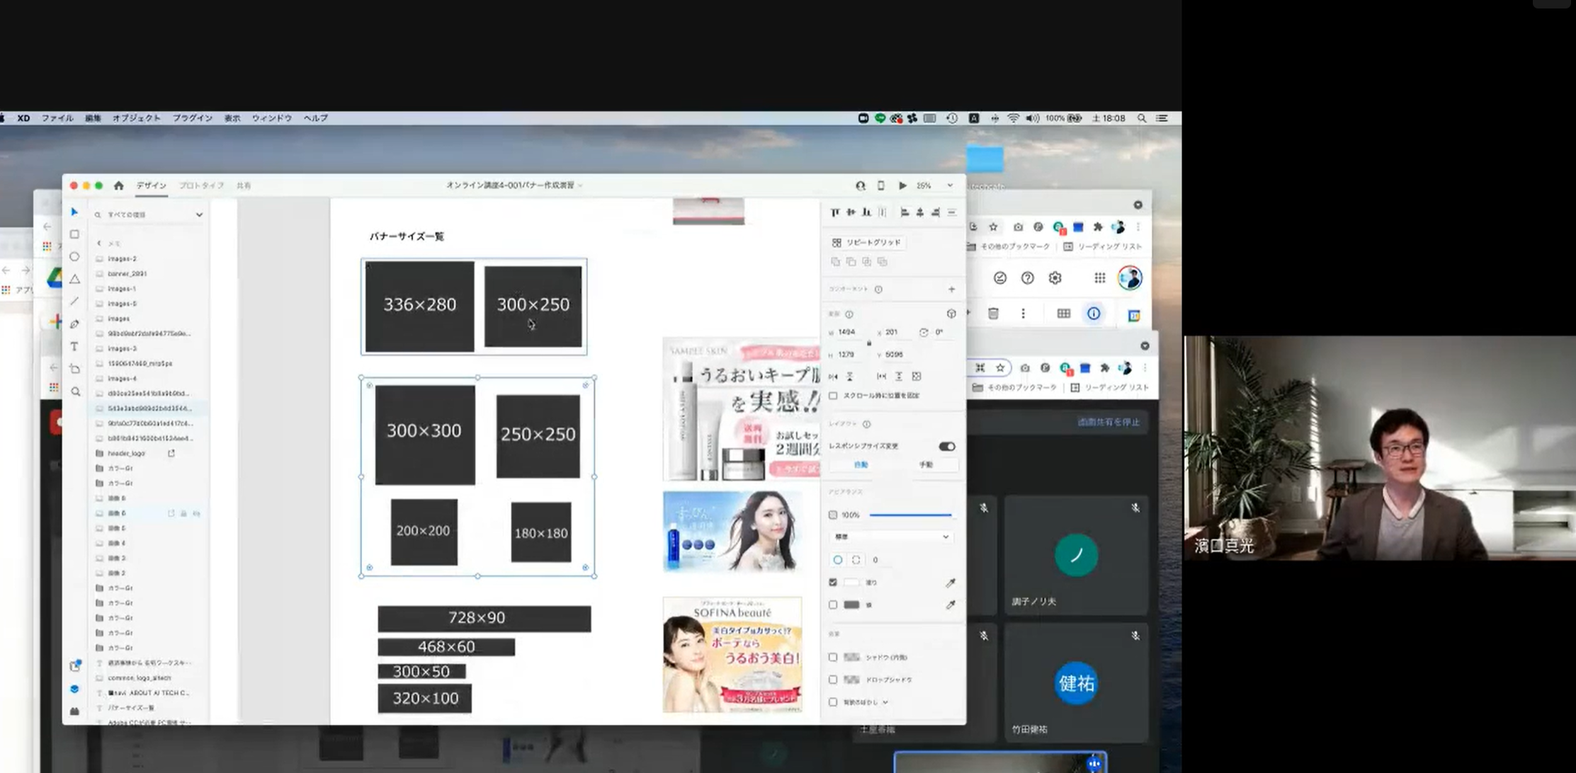The image size is (1576, 773).
Task: Align top edges icon in XD property panel
Action: (835, 212)
